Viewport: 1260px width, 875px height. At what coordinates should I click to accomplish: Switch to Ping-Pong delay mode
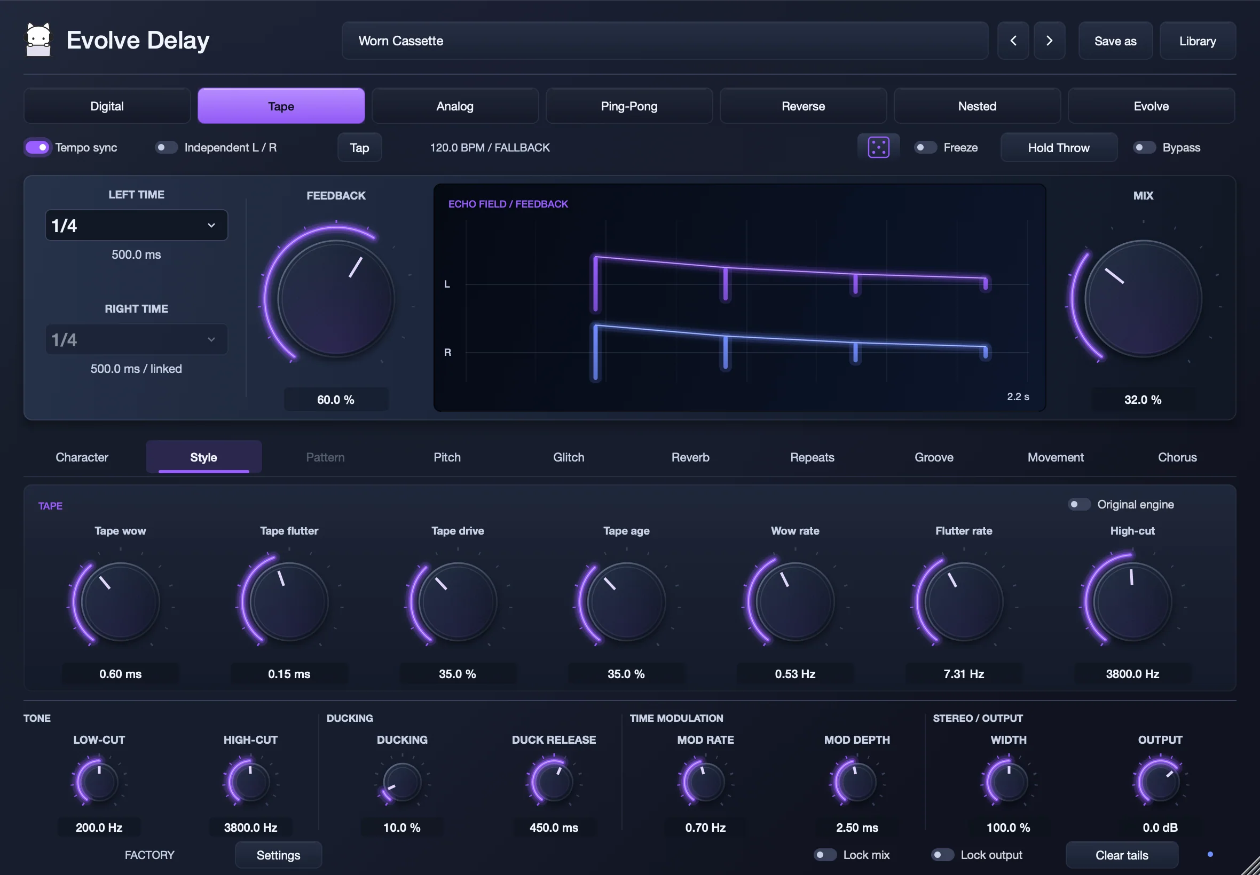point(628,106)
